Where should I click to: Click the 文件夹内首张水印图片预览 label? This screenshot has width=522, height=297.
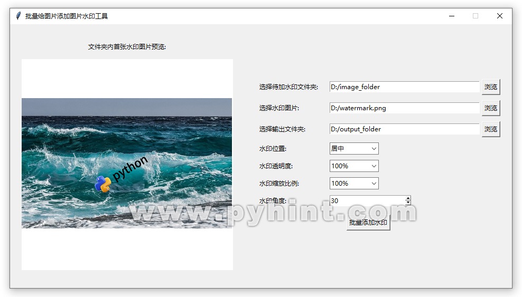(x=127, y=47)
